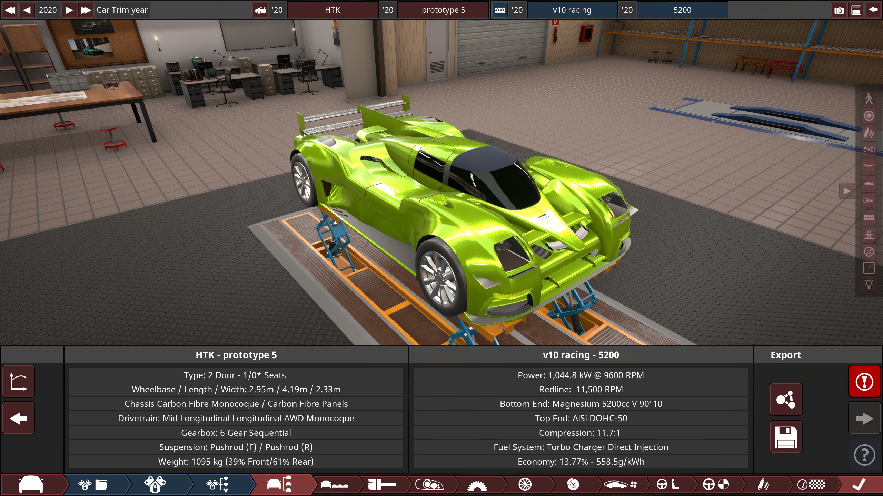Open the graph curves button

(x=18, y=382)
